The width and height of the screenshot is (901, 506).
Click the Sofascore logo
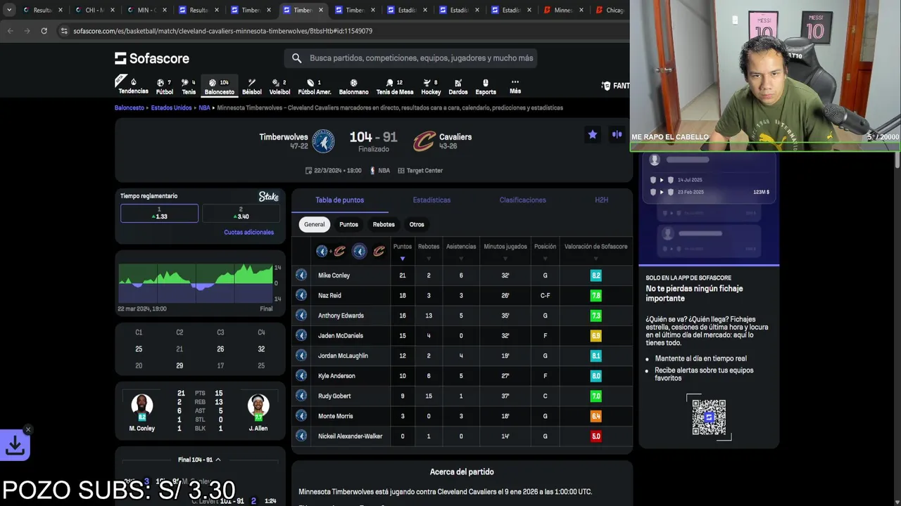click(x=152, y=58)
